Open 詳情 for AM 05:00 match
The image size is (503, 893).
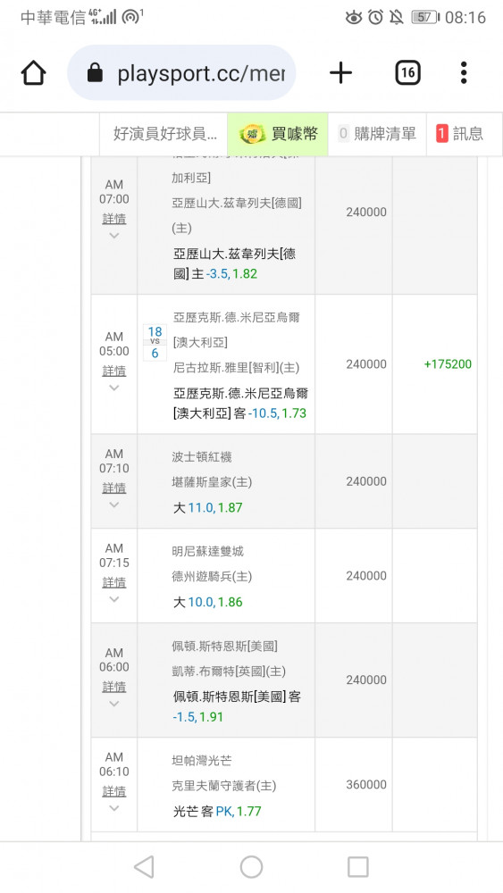[x=114, y=371]
